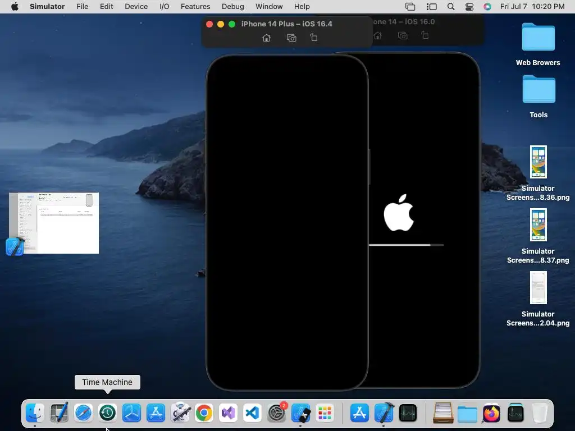Open Finder from the dock
Viewport: 575px width, 431px height.
pos(35,413)
